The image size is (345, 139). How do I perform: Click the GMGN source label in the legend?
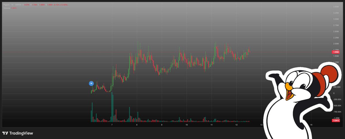point(18,5)
